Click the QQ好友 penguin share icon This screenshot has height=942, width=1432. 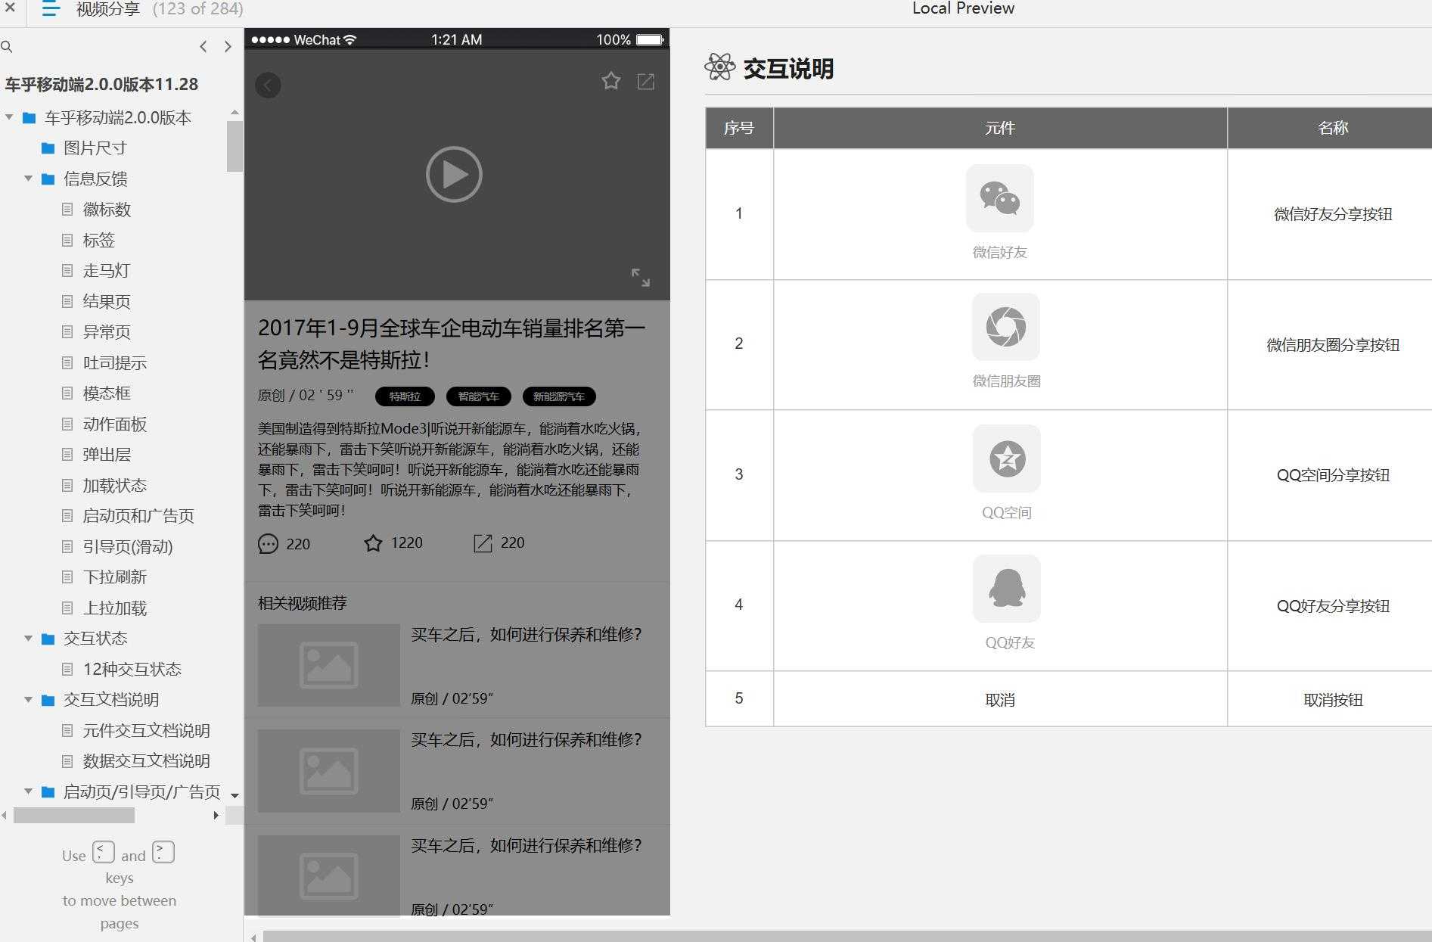[x=1006, y=589]
